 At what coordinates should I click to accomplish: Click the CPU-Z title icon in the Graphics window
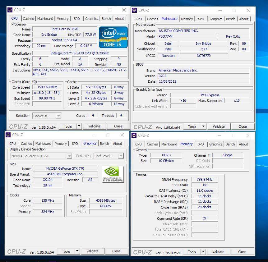(8, 135)
